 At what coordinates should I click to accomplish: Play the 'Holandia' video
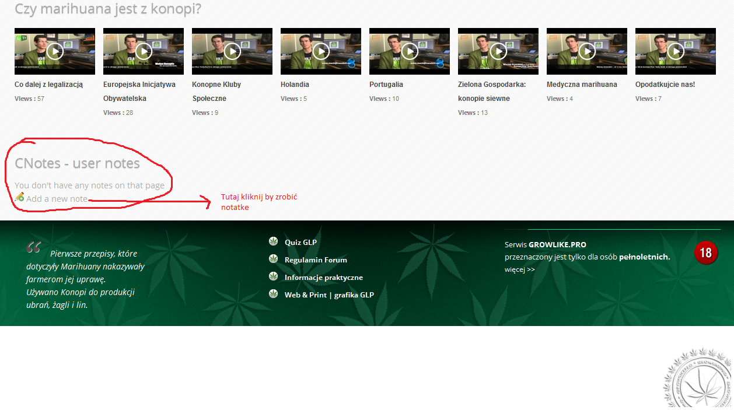[321, 51]
